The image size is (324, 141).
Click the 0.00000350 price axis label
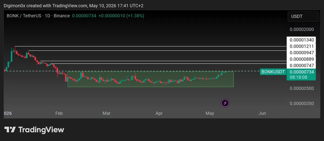pyautogui.click(x=302, y=103)
